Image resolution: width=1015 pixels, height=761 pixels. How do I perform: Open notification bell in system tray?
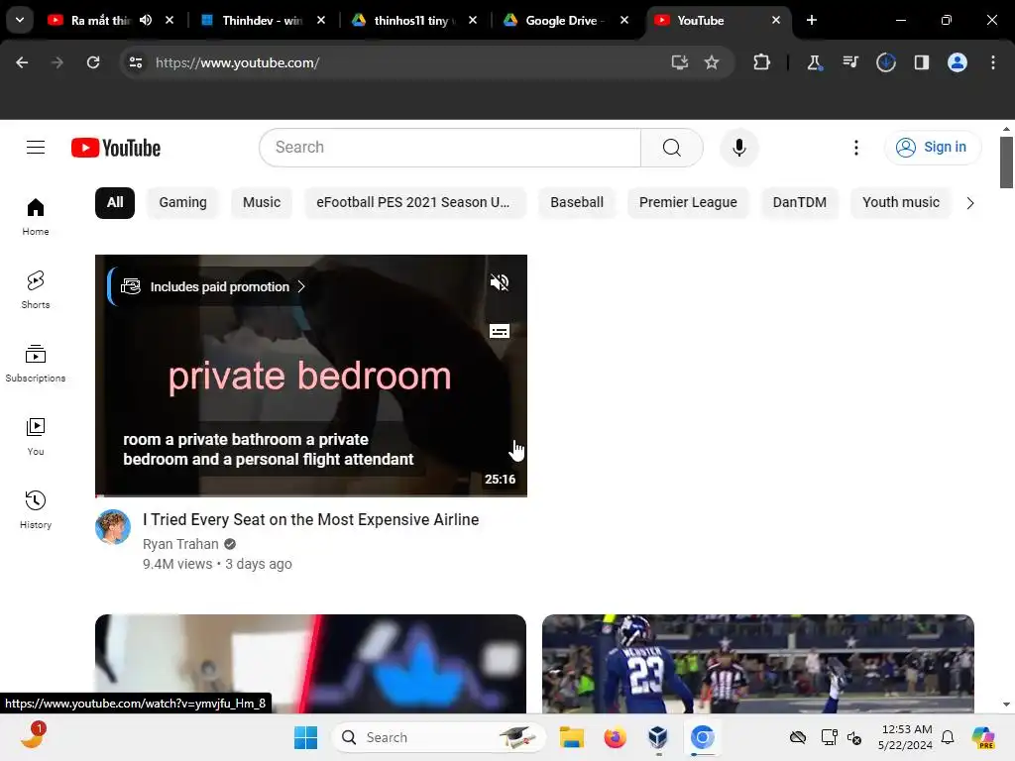948,737
